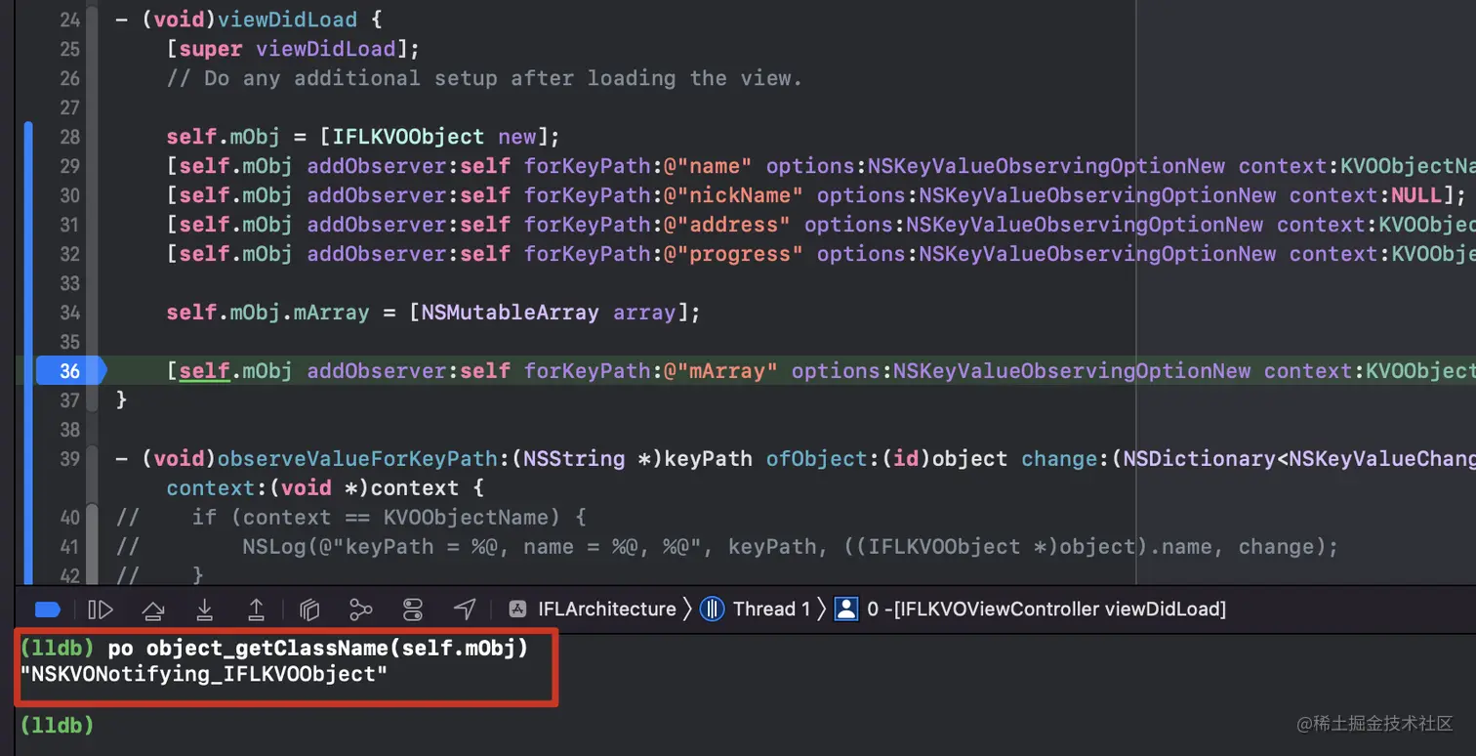Click [super viewDidLoad] call on line 25
The height and width of the screenshot is (756, 1476).
tap(294, 49)
